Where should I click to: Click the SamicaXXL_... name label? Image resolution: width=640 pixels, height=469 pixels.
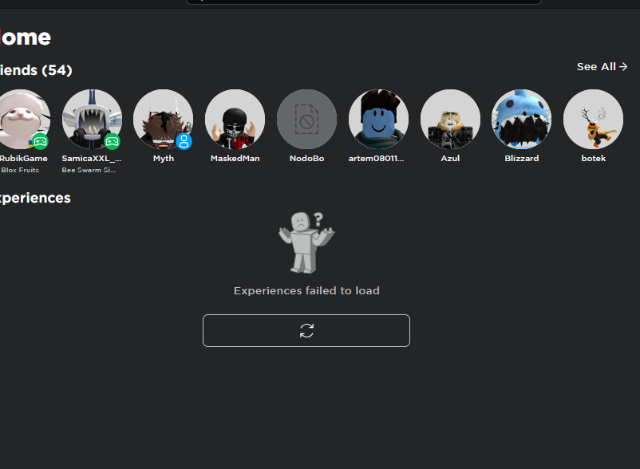tap(92, 158)
